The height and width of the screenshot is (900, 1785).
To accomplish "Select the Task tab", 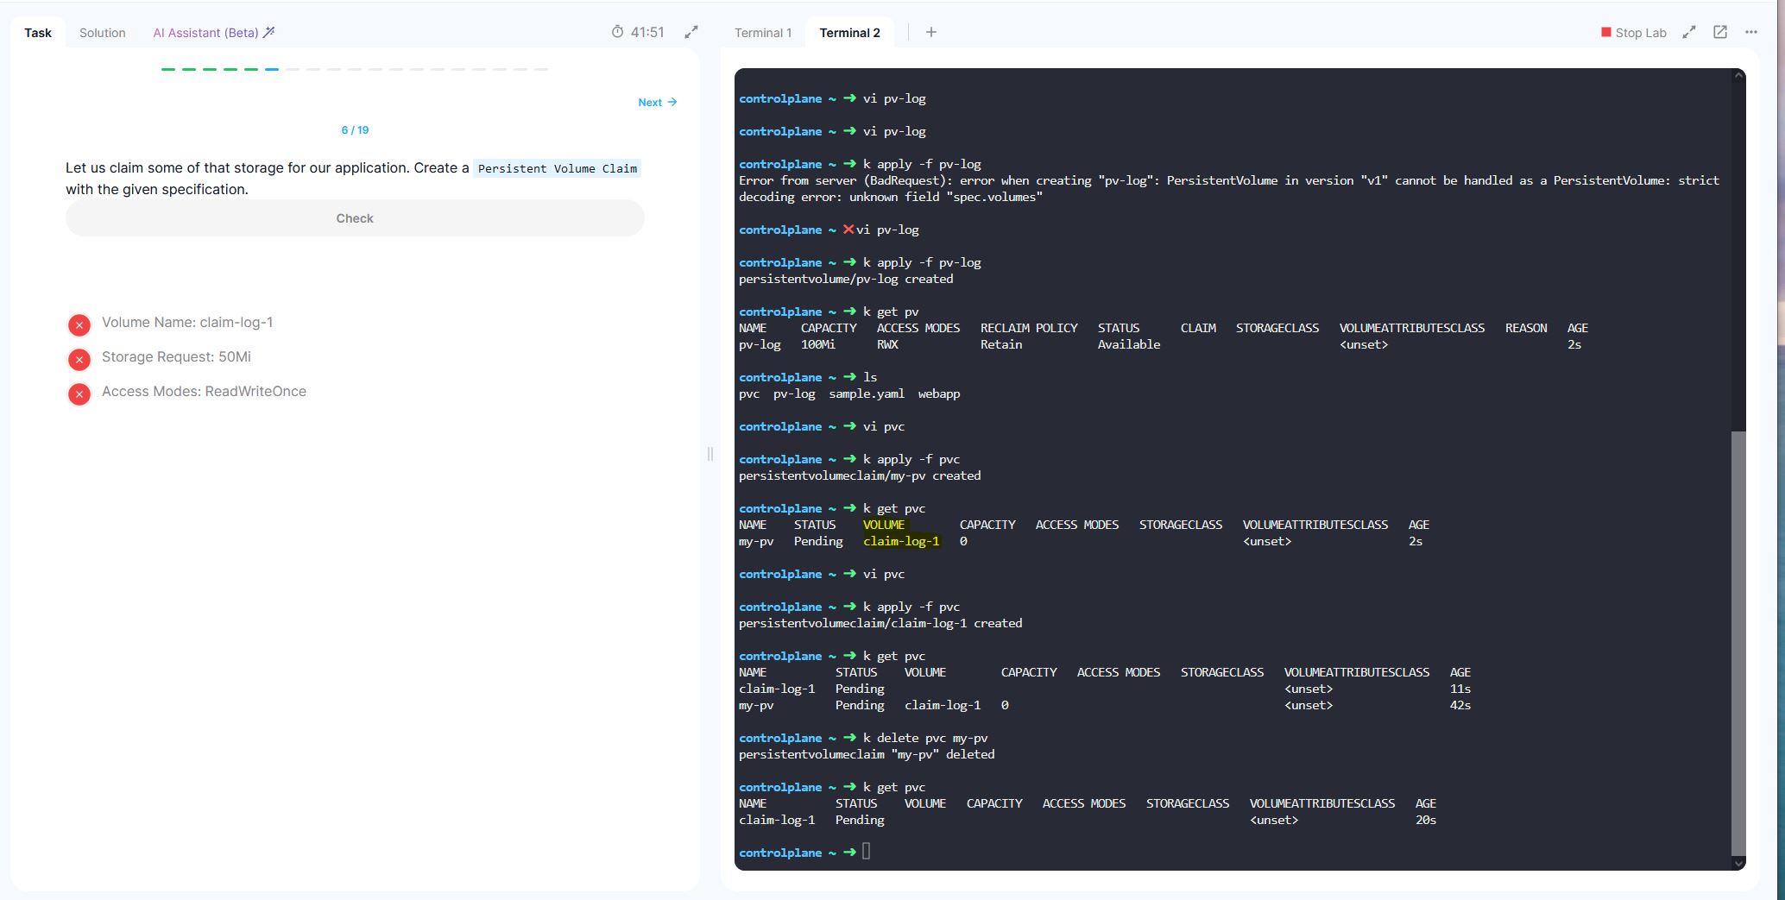I will [38, 33].
